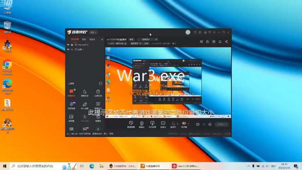Open the hamburger menu in title bar
Image resolution: width=302 pixels, height=170 pixels.
(214, 32)
